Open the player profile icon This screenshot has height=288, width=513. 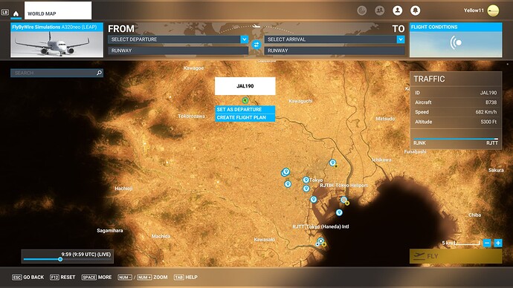tap(398, 11)
